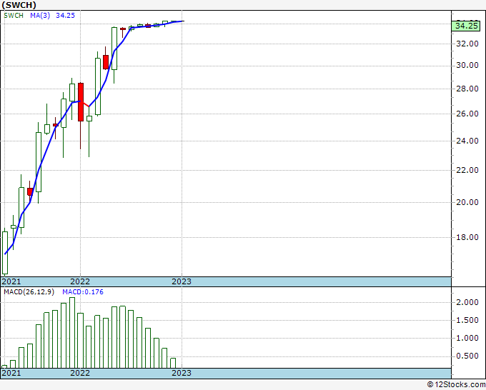Click the 2023 label on MACD axis
486x390 pixels.
coord(182,373)
